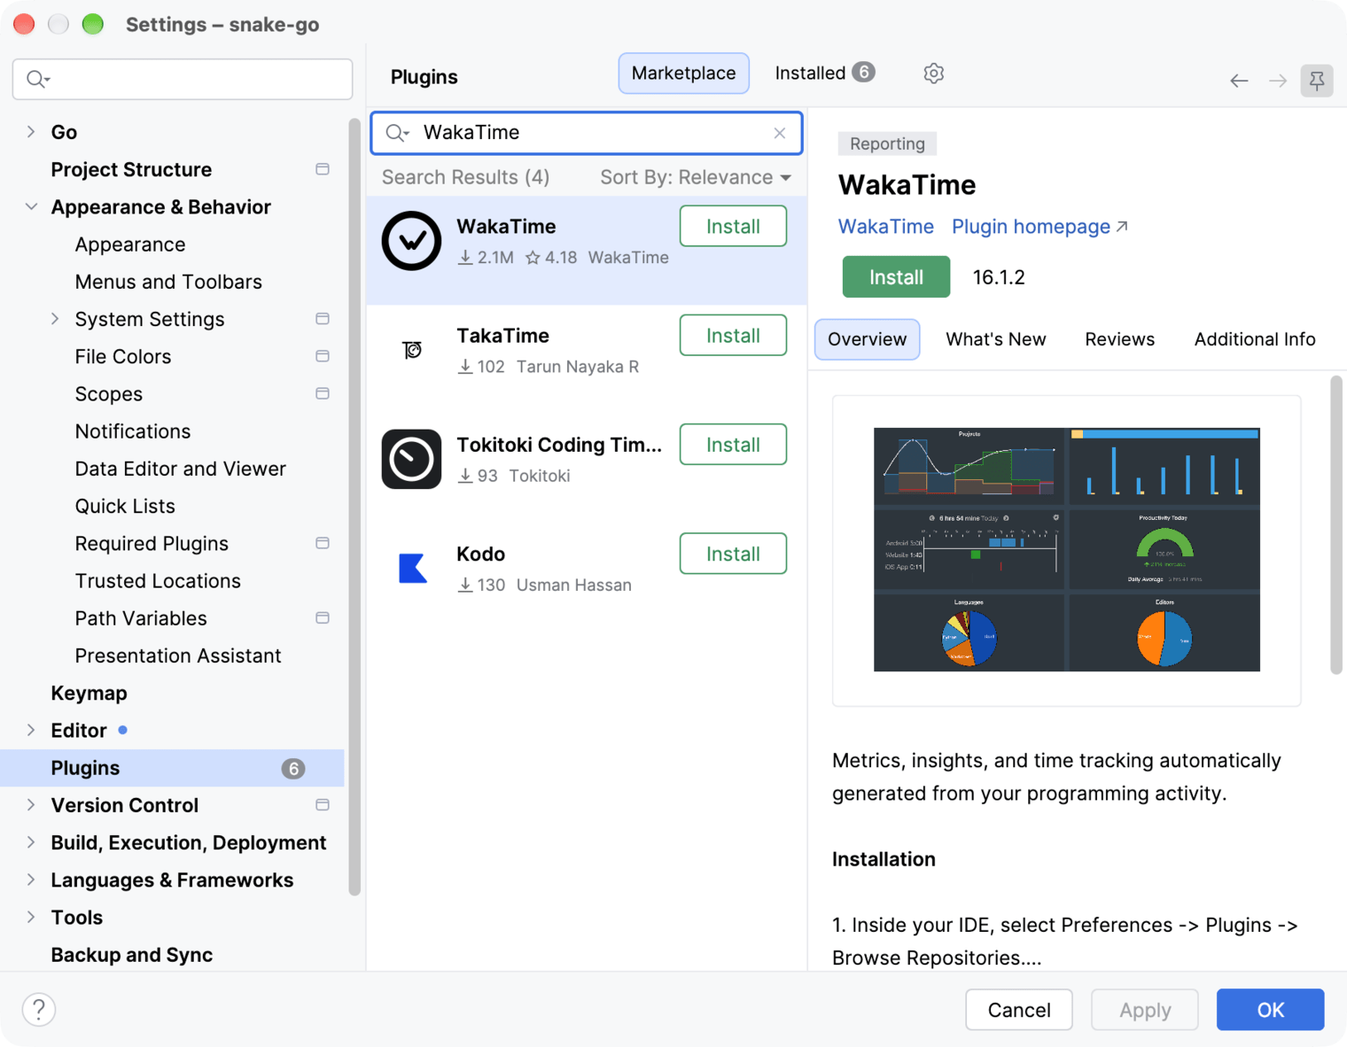Click the Tokitoki Coding Time clock icon
The image size is (1347, 1047).
[x=411, y=459]
